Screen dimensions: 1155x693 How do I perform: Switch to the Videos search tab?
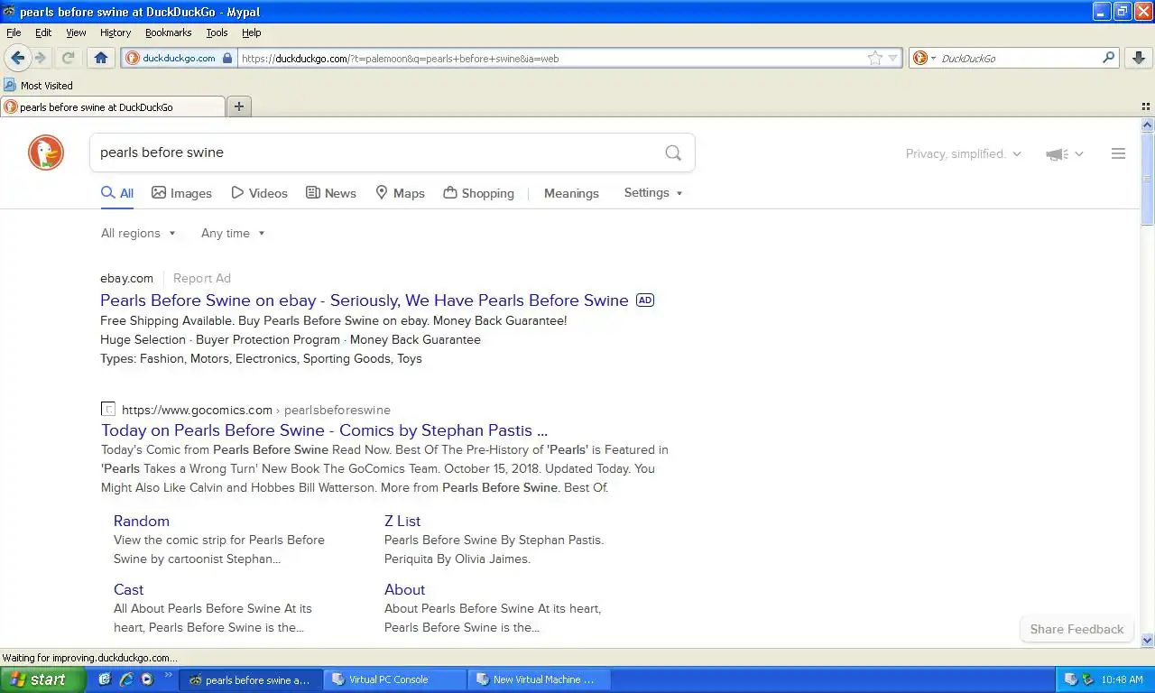(x=259, y=193)
